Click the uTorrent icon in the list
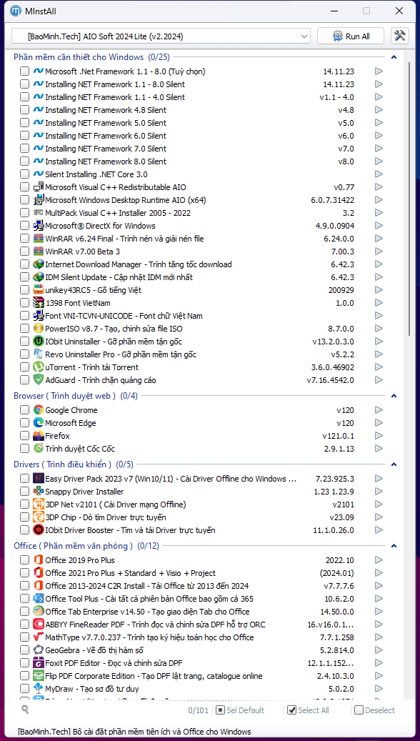Viewport: 420px width, 741px height. (x=39, y=367)
